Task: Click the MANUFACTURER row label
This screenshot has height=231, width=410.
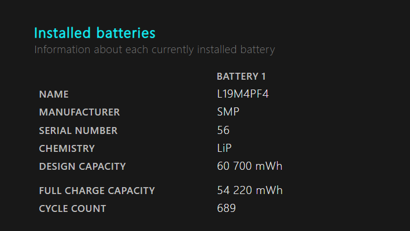Action: pyautogui.click(x=79, y=112)
